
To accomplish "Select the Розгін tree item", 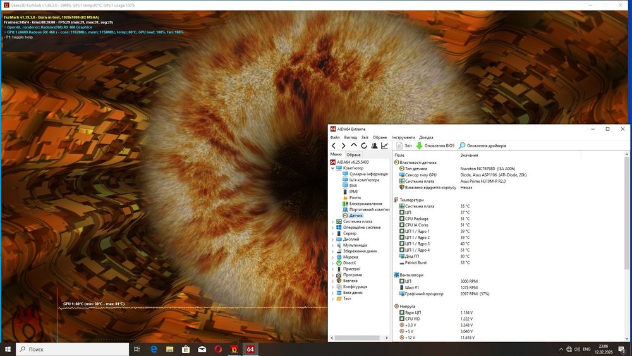I will pos(355,198).
